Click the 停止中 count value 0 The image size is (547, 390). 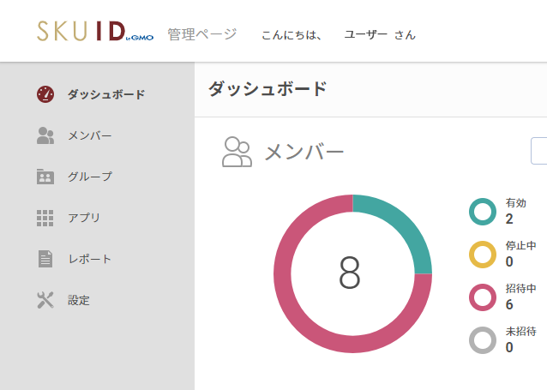click(x=509, y=261)
